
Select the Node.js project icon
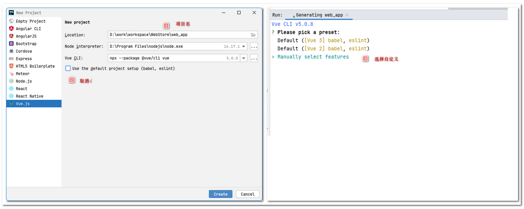click(11, 81)
